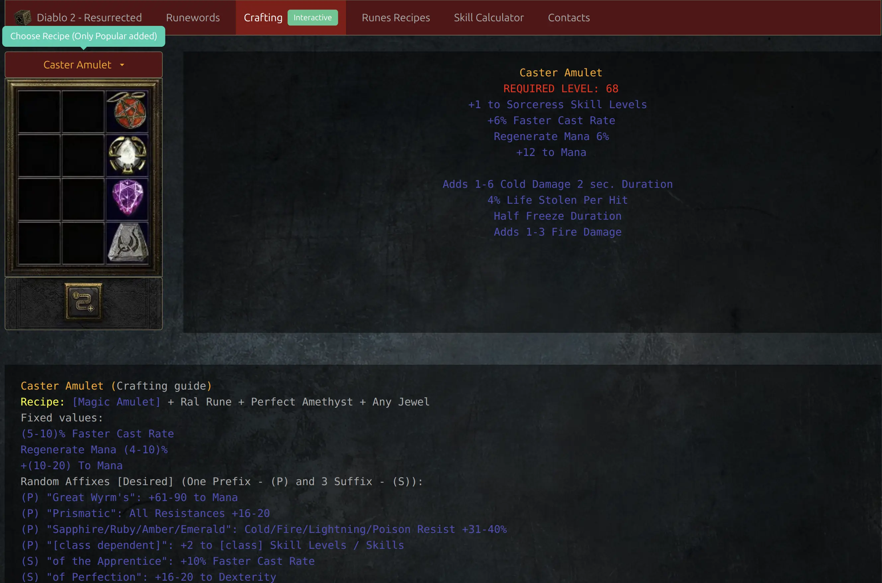Image resolution: width=882 pixels, height=583 pixels.
Task: Switch to the Crafting tab
Action: [263, 18]
